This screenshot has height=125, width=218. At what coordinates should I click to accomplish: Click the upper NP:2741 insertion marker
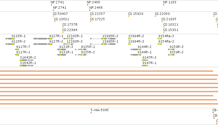[x=51, y=5]
